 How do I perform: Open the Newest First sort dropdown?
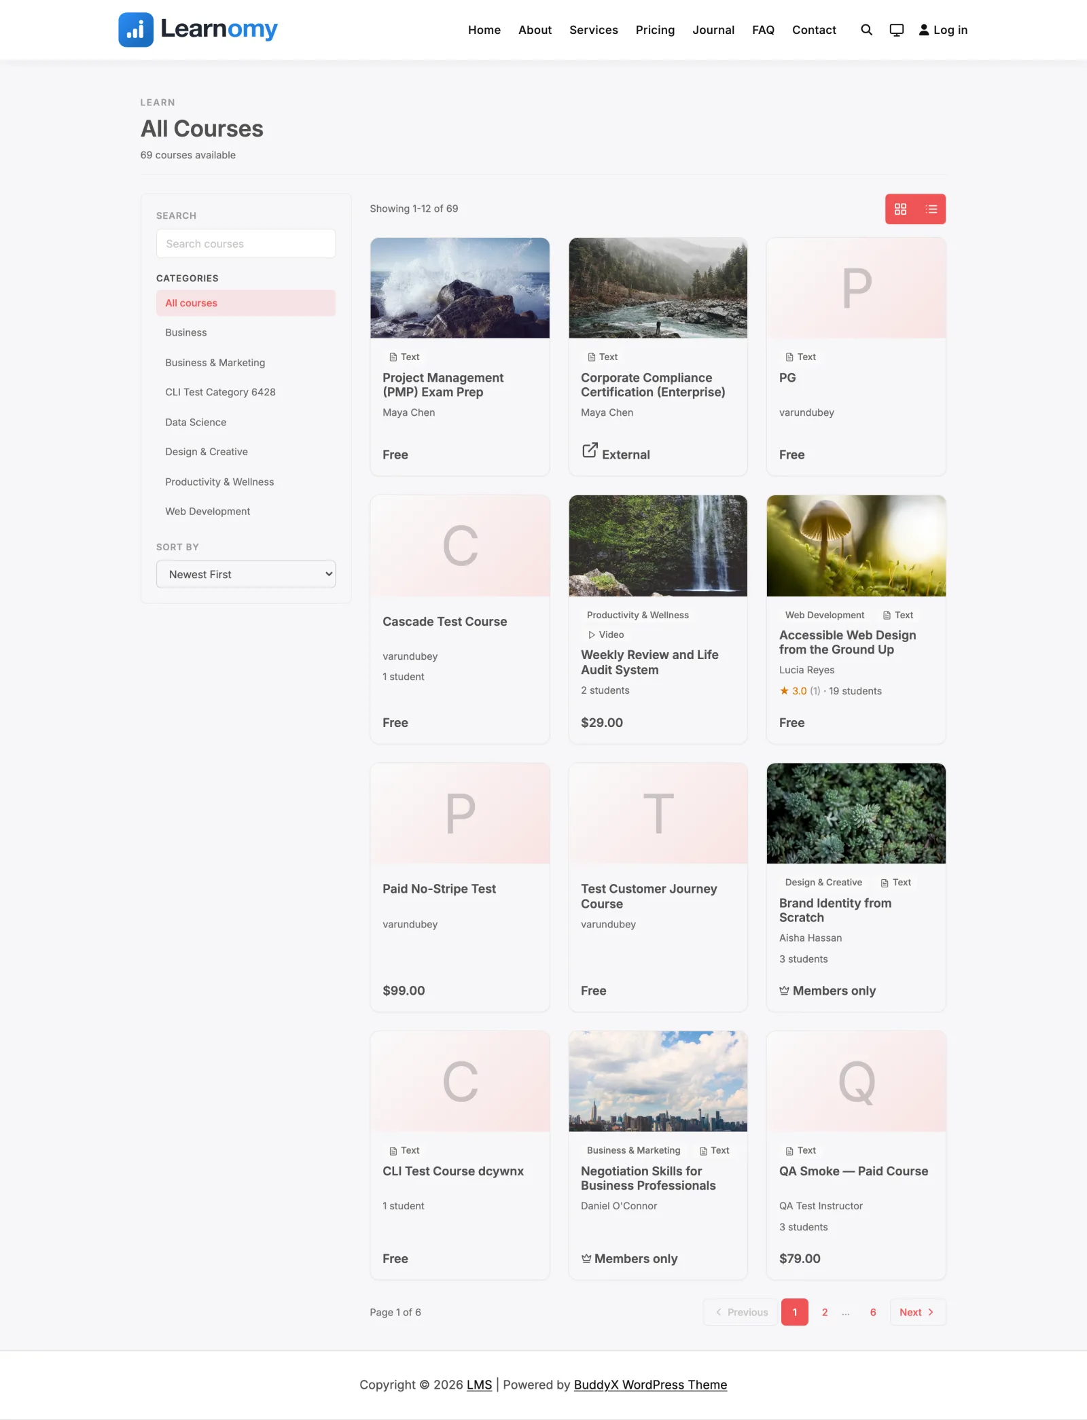246,574
